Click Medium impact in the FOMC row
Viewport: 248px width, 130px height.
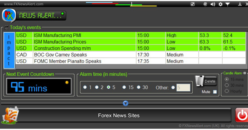[x=182, y=61]
